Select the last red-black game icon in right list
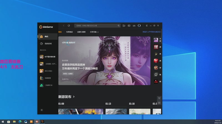222x124 pixels. coord(156,82)
